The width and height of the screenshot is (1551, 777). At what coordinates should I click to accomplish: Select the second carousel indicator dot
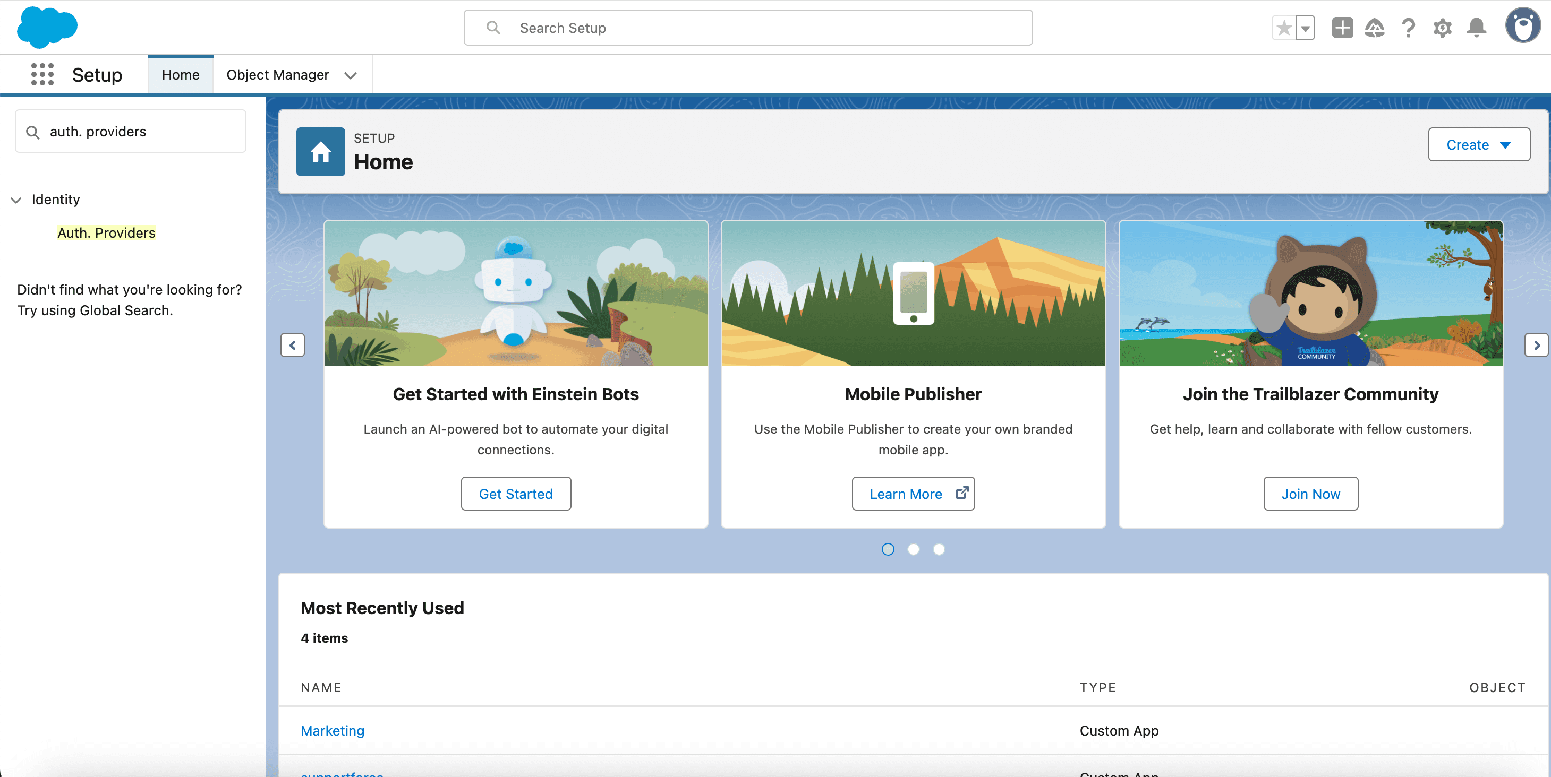(x=913, y=549)
